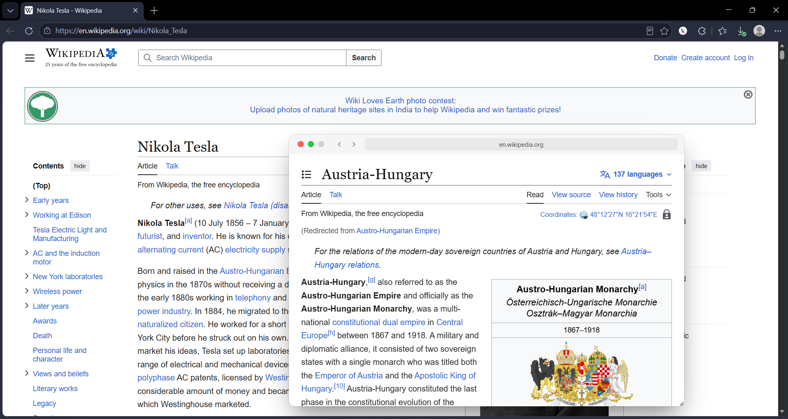The width and height of the screenshot is (788, 419).
Task: Select the Read tab in the popup
Action: [x=535, y=195]
